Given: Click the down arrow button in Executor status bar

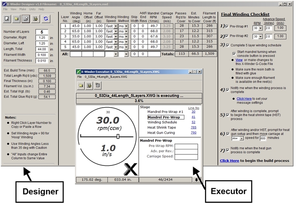Looking at the screenshot, I should [x=196, y=180].
